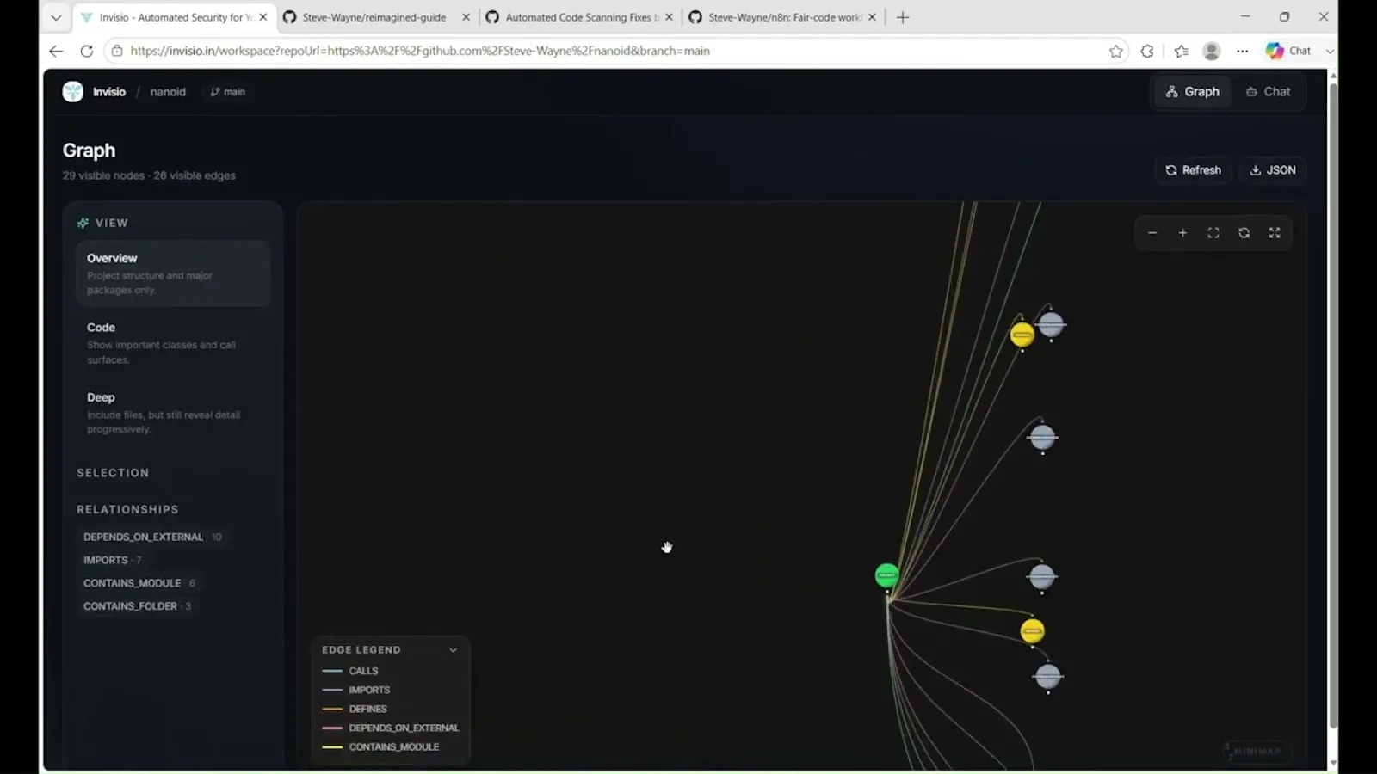Select the green graph node
The image size is (1377, 774).
click(x=886, y=575)
